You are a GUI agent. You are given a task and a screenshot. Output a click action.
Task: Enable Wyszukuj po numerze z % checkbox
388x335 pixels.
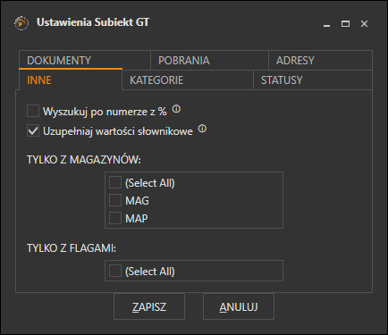(x=33, y=111)
